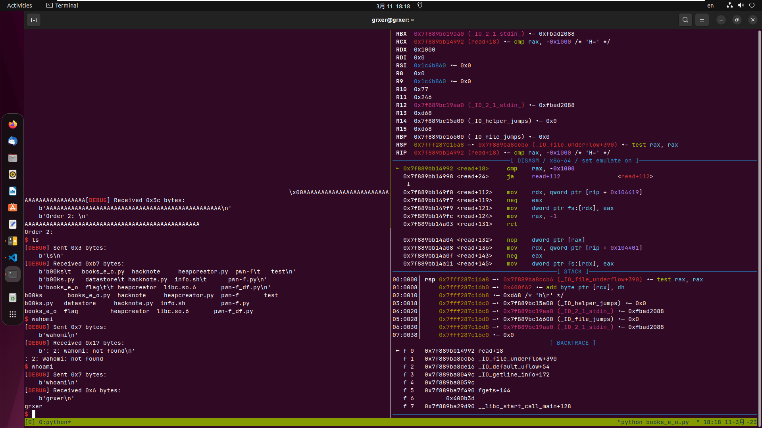Open the Terminal app menu
762x428 pixels.
coord(62,6)
